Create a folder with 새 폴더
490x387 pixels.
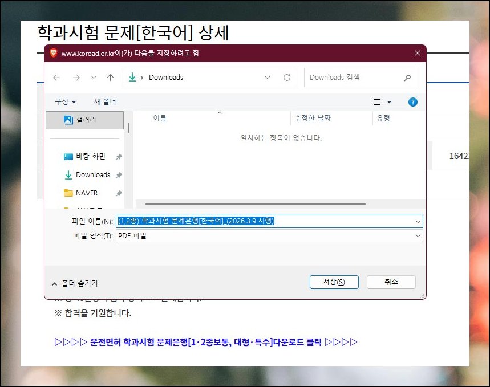[x=105, y=101]
